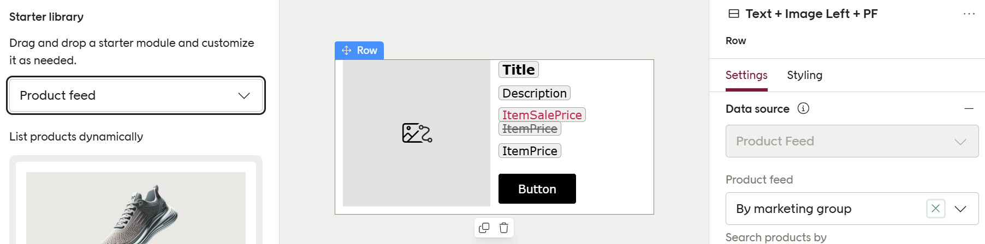Select the strikethrough ItemPrice field
Image resolution: width=985 pixels, height=244 pixels.
click(530, 129)
